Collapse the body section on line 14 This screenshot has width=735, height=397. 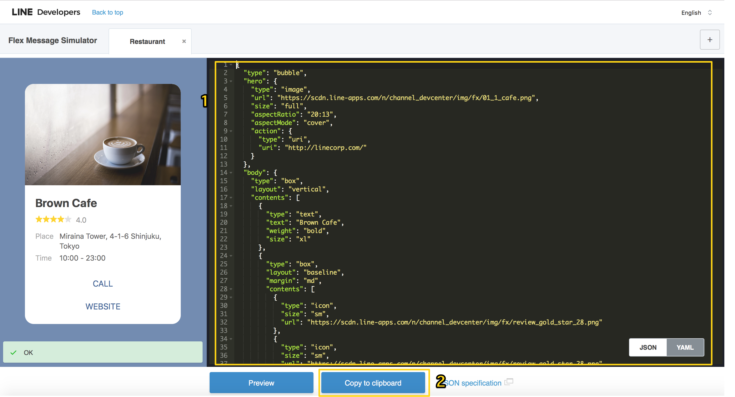231,172
